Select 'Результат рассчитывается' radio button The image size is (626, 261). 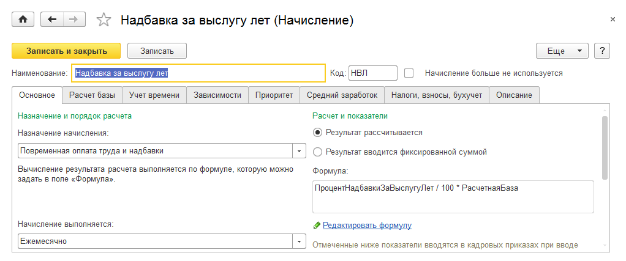[317, 132]
